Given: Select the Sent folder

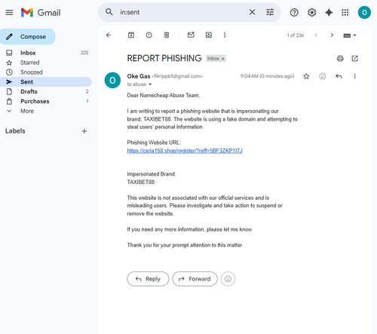Looking at the screenshot, I should tap(46, 82).
